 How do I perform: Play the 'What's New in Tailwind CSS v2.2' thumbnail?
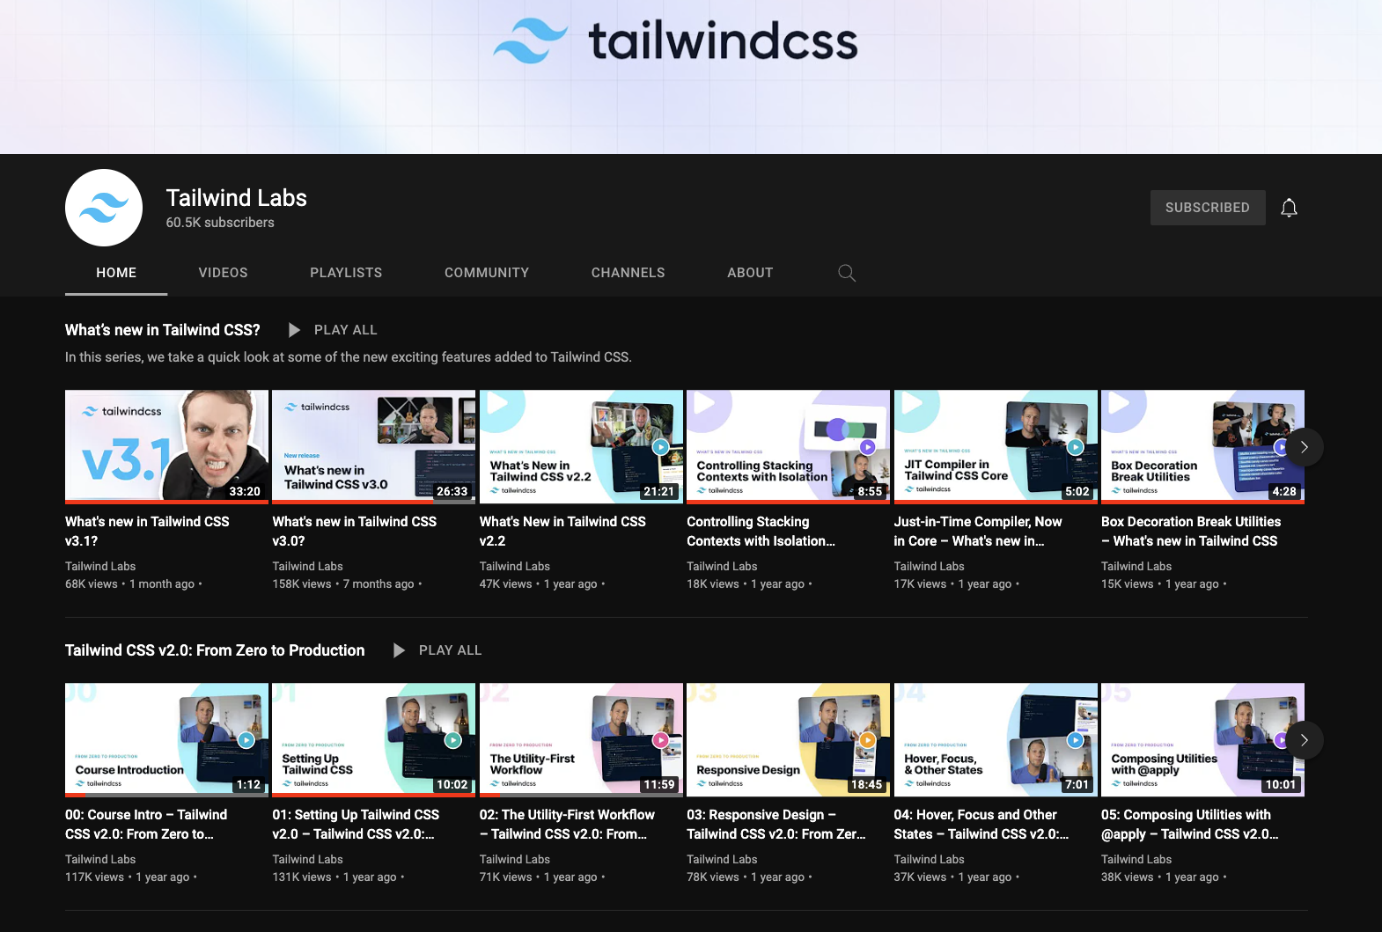pyautogui.click(x=581, y=447)
